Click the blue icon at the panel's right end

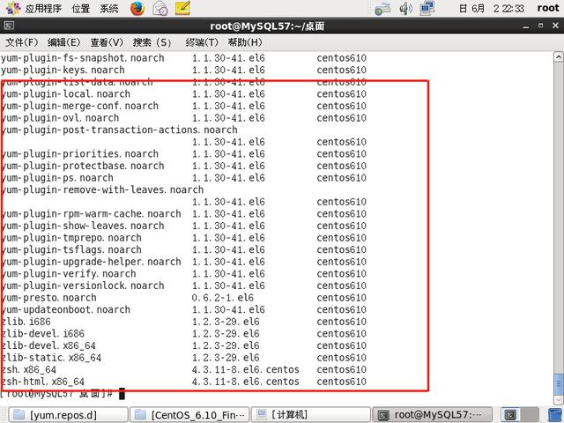[556, 415]
